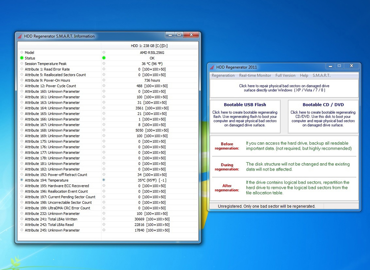This screenshot has height=270, width=370.
Task: Click the backup all readable data advice text
Action: coord(299,146)
